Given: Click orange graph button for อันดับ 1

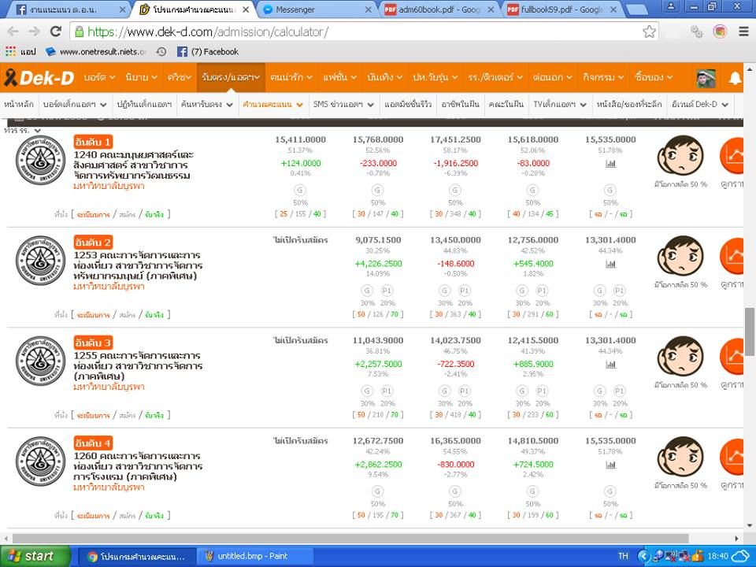Looking at the screenshot, I should click(734, 156).
